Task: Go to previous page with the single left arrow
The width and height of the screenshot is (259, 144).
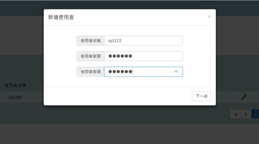Action: point(246,114)
